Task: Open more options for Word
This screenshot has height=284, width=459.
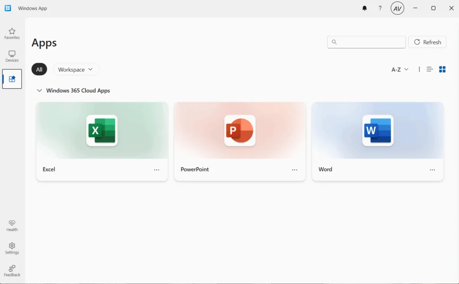Action: point(432,170)
